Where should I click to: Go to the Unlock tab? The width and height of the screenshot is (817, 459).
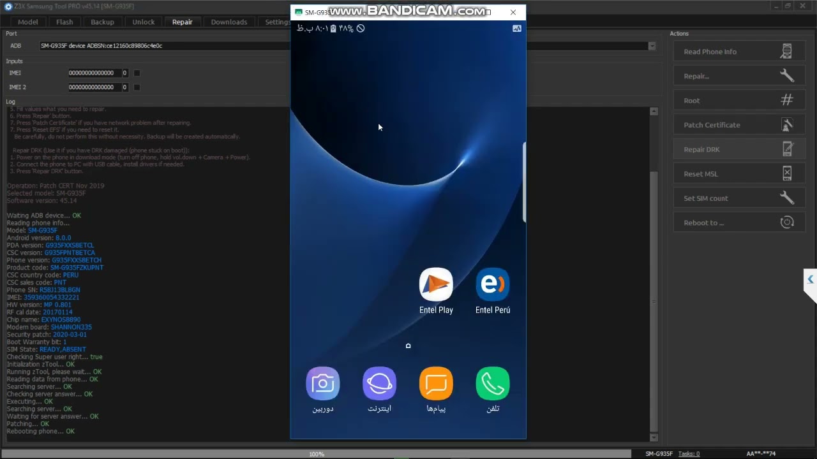coord(144,22)
